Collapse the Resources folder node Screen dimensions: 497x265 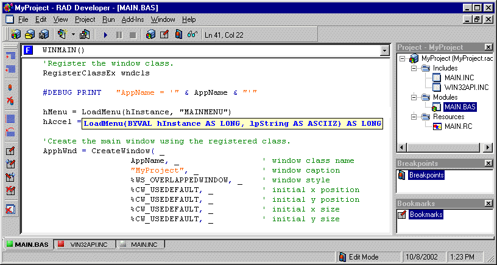[414, 117]
